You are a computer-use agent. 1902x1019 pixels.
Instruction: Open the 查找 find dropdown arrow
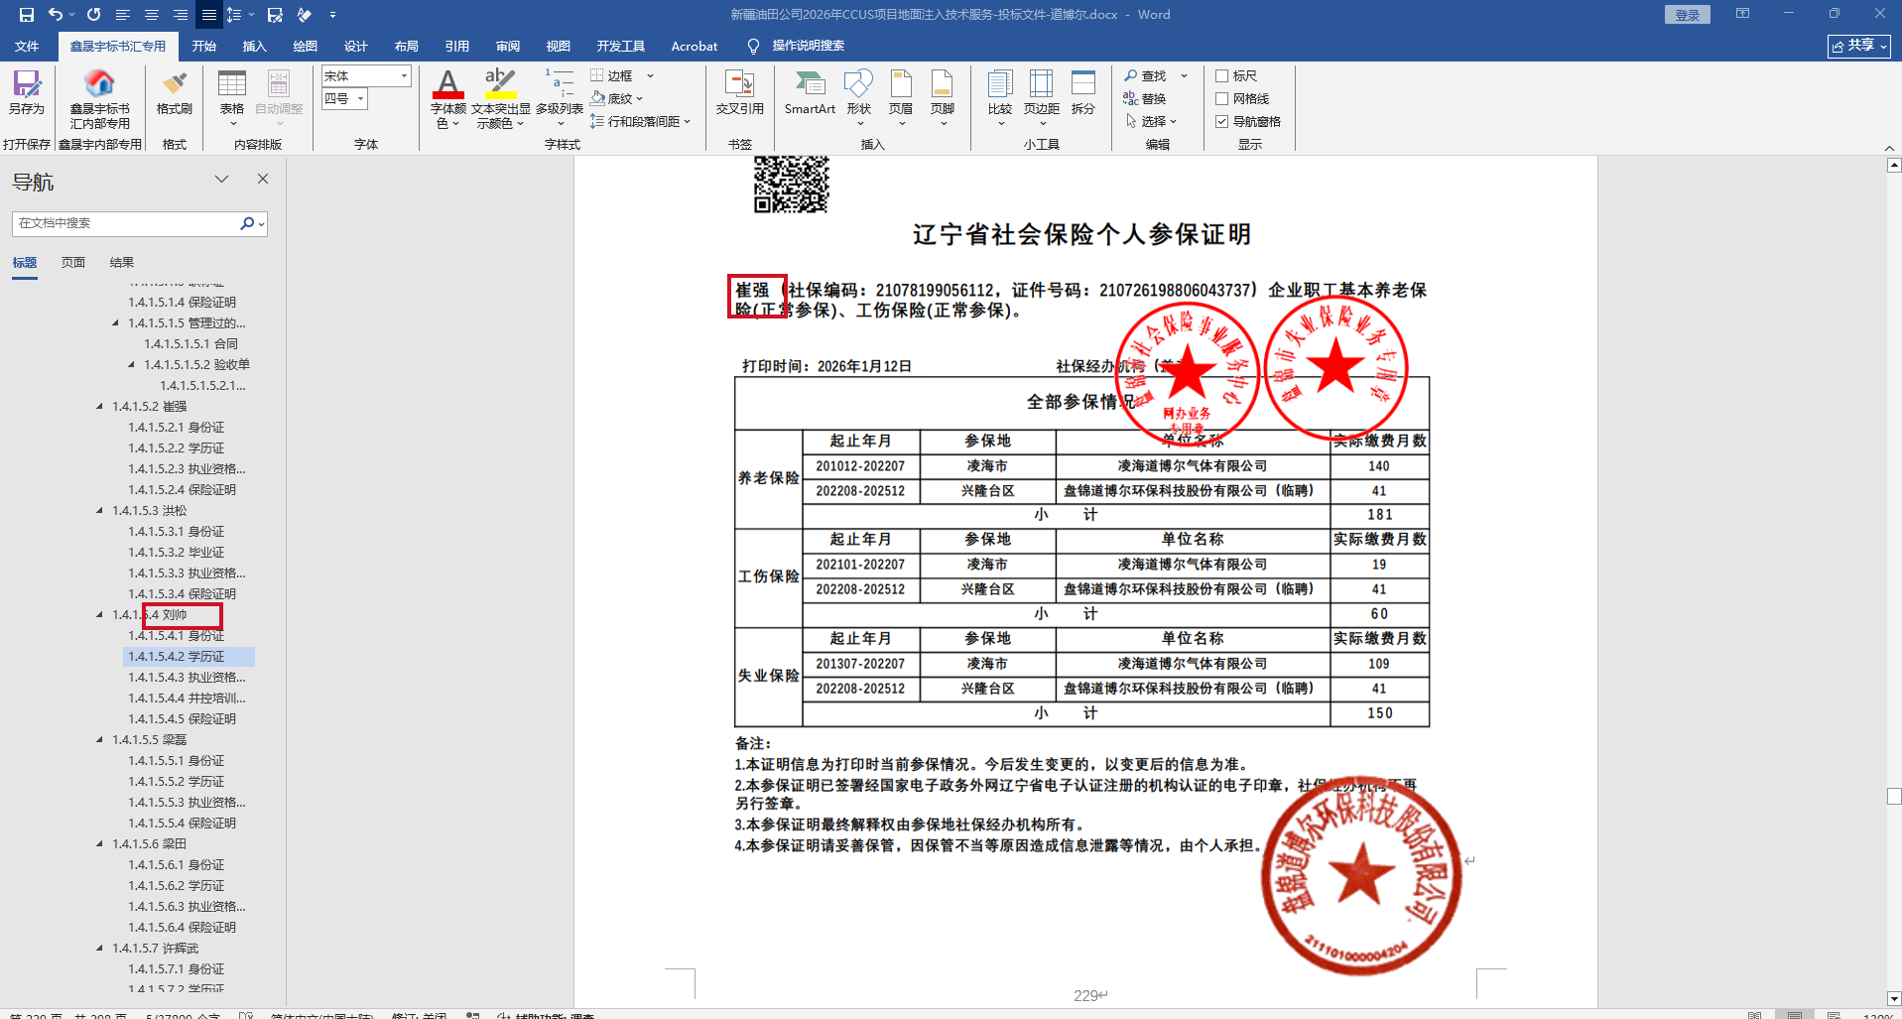click(x=1184, y=75)
